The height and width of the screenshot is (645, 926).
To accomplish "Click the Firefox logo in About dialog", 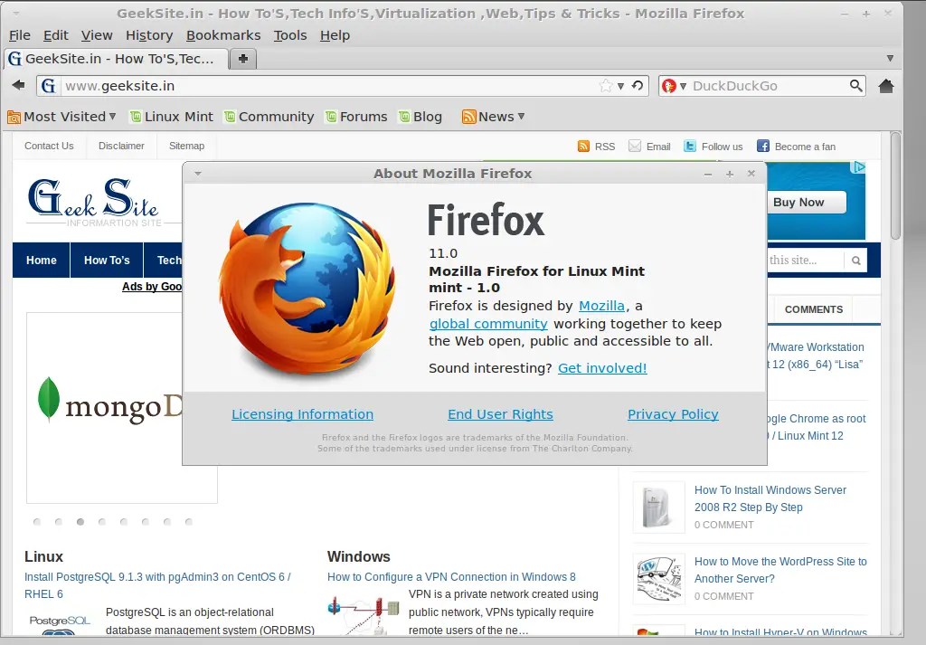I will tap(307, 289).
